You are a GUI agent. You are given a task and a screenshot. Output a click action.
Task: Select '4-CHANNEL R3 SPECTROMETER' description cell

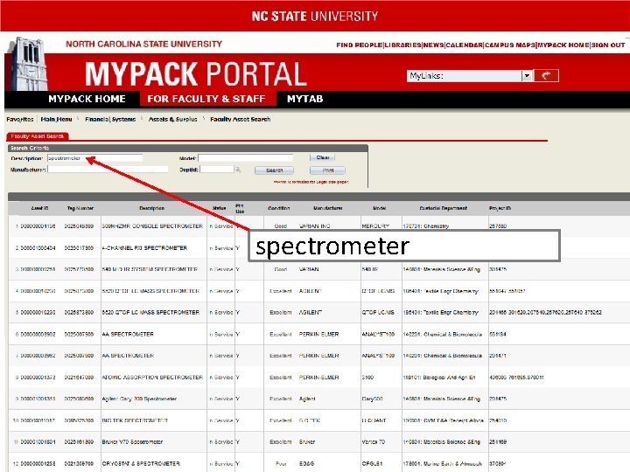pos(144,247)
